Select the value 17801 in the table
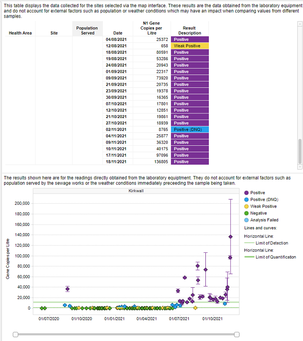Screen dimensions: 303x341 (162, 104)
